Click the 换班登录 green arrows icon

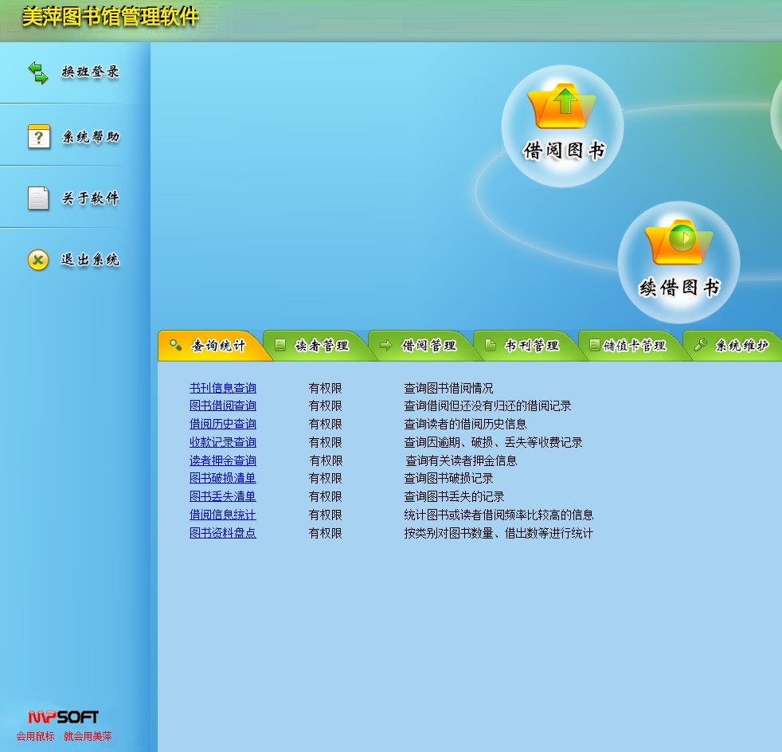click(38, 73)
